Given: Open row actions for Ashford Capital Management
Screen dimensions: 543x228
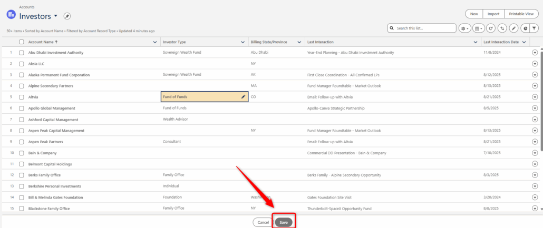Looking at the screenshot, I should (535, 120).
